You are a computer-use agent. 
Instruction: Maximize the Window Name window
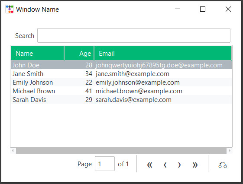tap(203, 9)
